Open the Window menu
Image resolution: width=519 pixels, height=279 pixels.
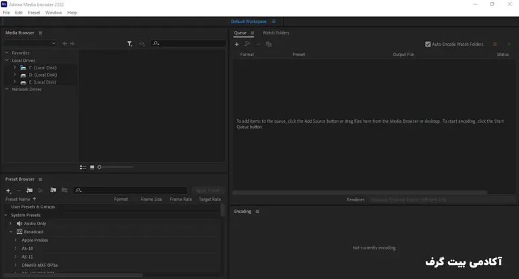tap(53, 13)
